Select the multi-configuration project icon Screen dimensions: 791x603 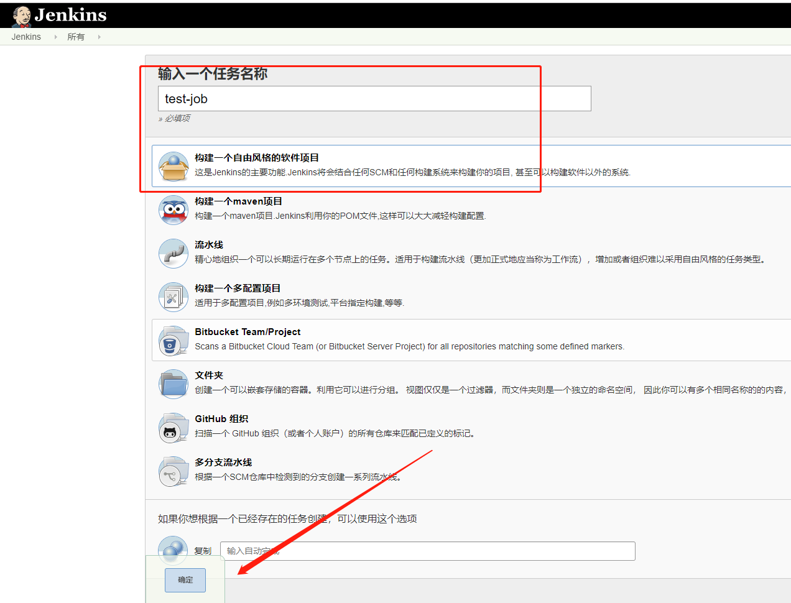(x=173, y=297)
